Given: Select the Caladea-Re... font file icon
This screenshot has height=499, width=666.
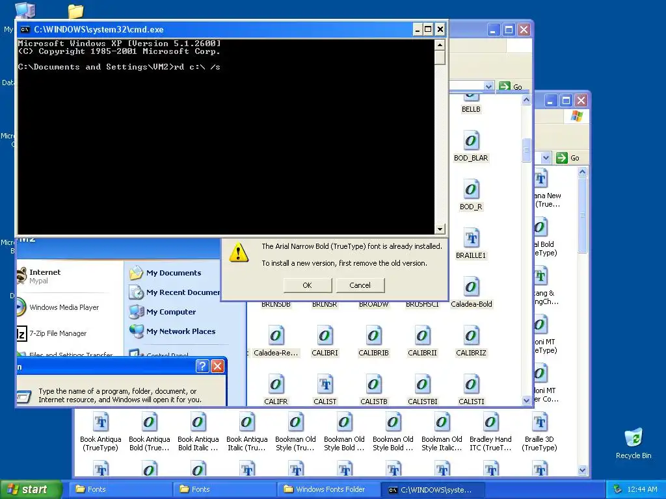Looking at the screenshot, I should pos(276,336).
